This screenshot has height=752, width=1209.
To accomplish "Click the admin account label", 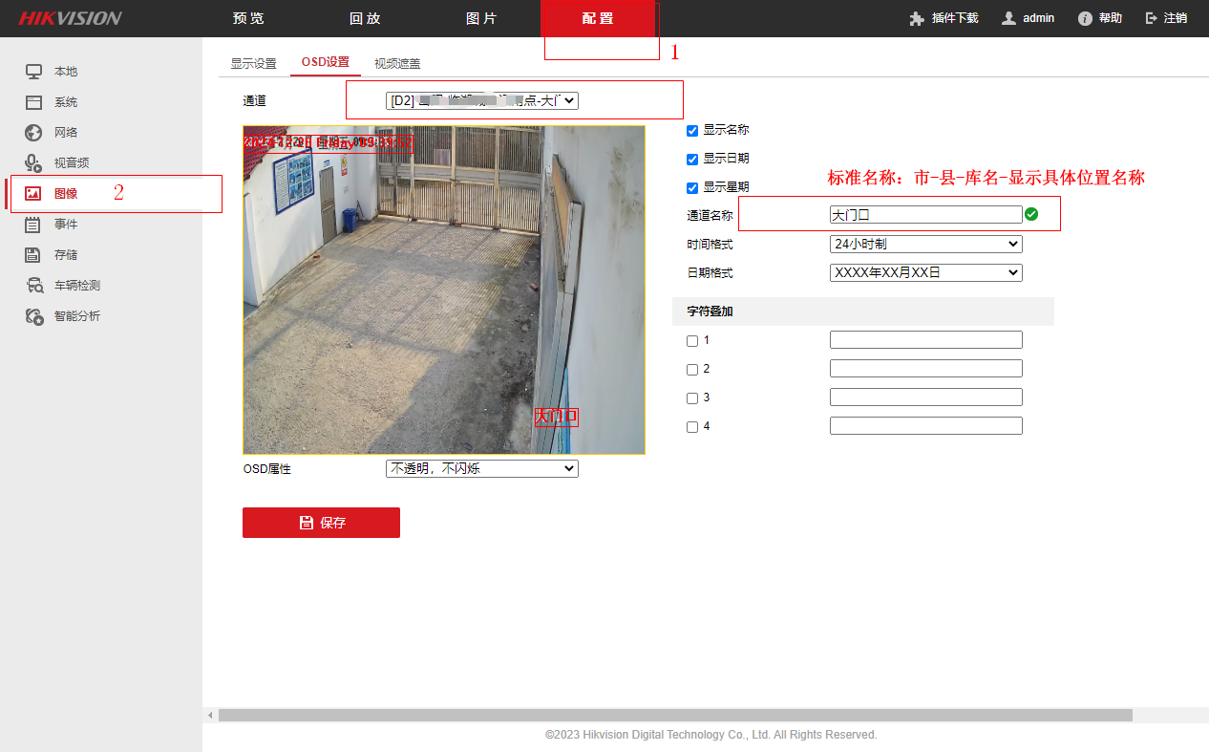I will click(1039, 18).
